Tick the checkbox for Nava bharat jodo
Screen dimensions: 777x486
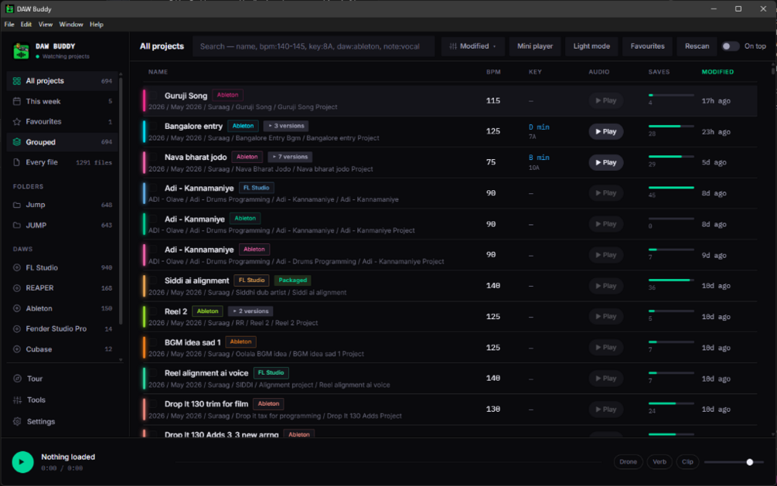tap(154, 157)
